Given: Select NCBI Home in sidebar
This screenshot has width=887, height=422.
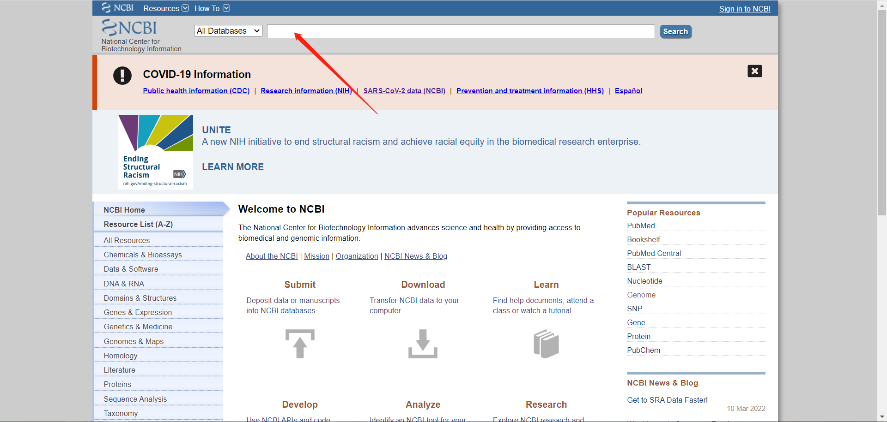Looking at the screenshot, I should [x=158, y=210].
